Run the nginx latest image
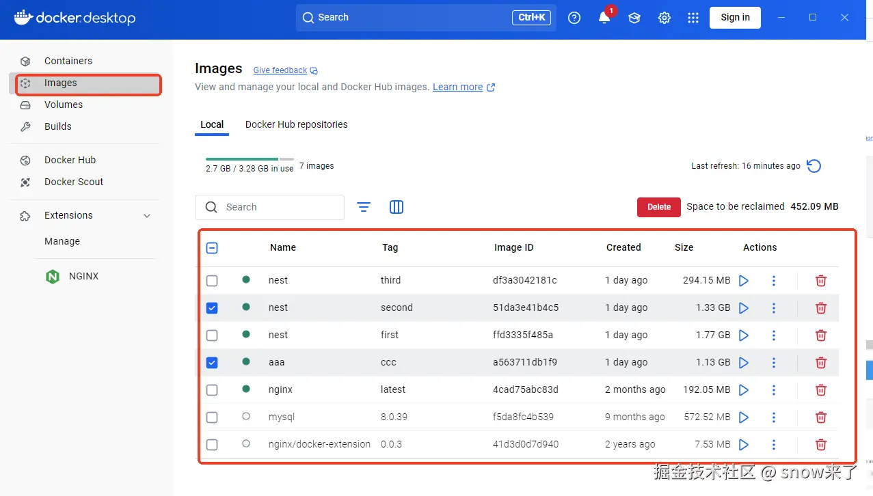The height and width of the screenshot is (496, 873). point(744,390)
